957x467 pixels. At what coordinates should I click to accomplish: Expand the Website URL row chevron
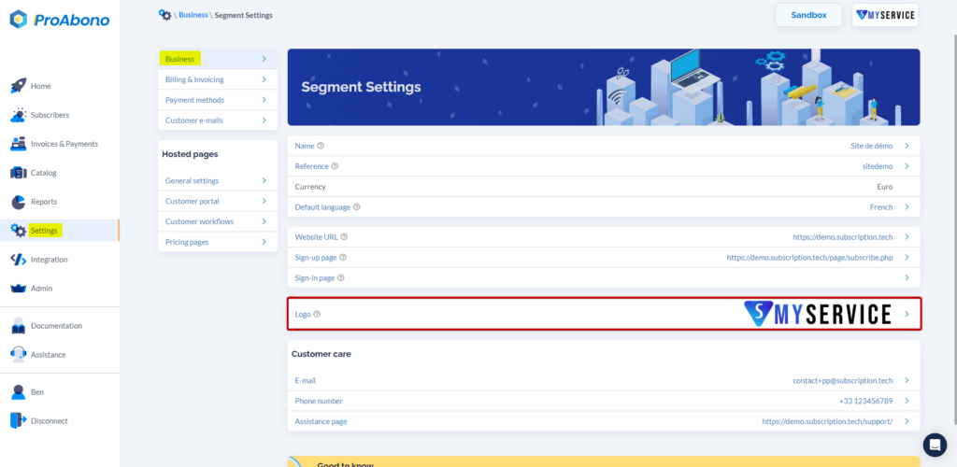pyautogui.click(x=907, y=236)
